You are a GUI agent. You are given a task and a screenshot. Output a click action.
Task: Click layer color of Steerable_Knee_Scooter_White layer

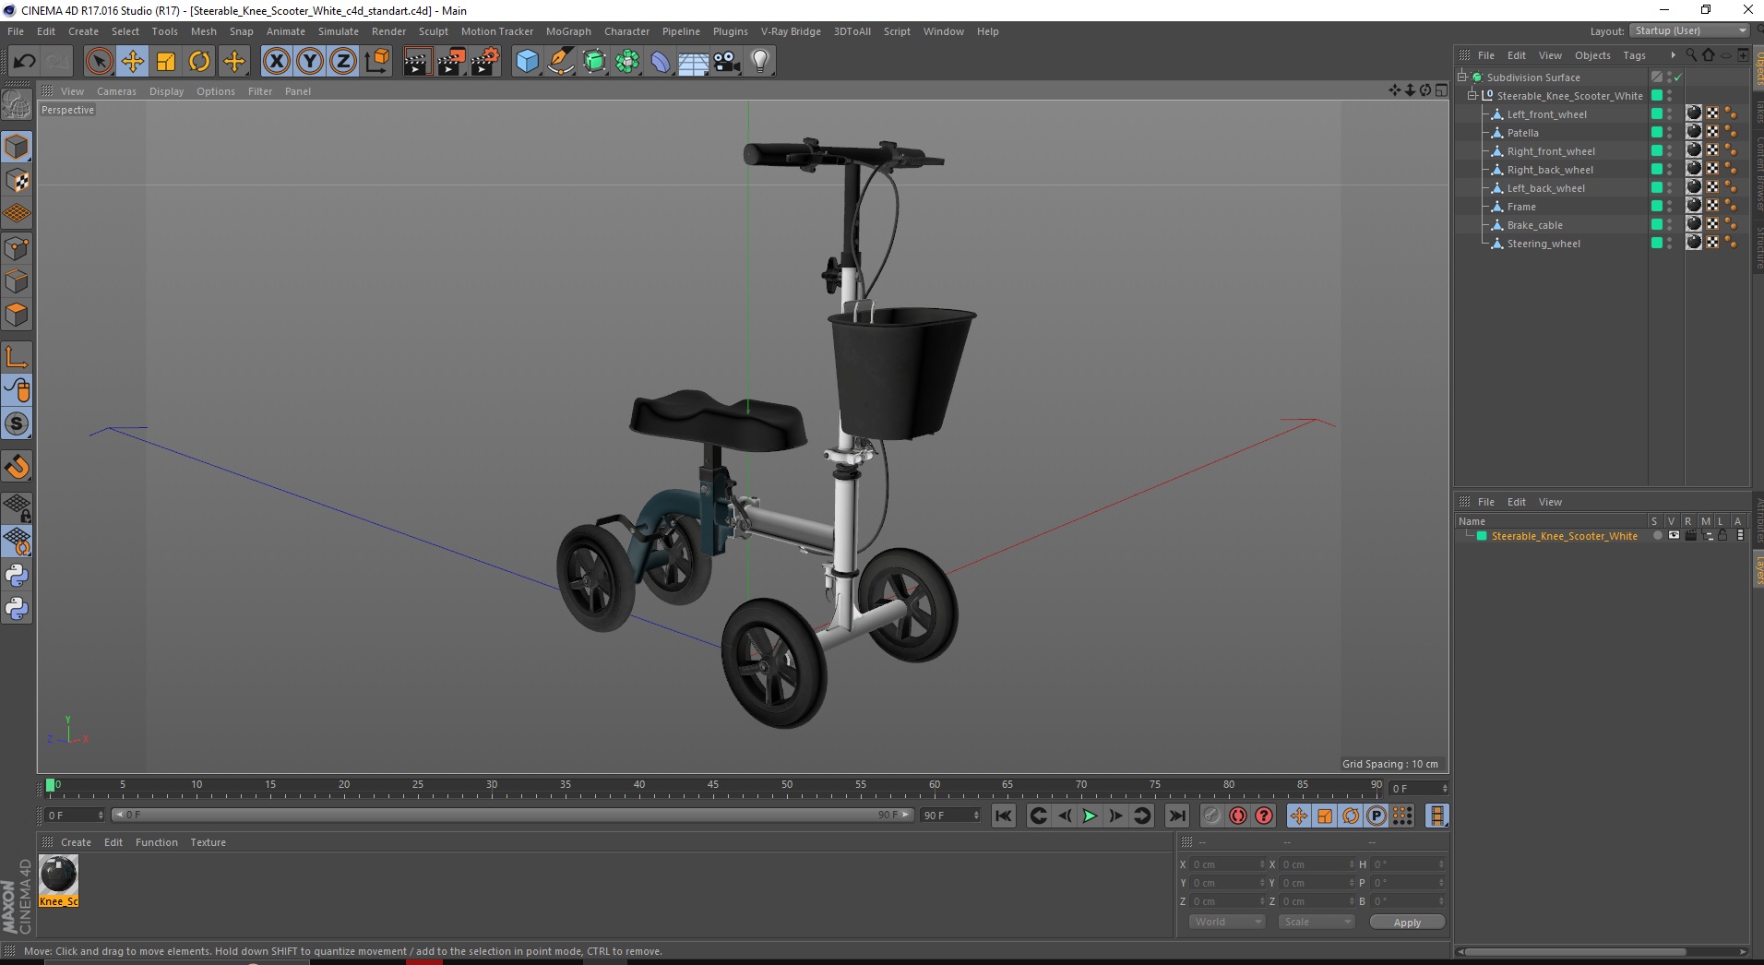pyautogui.click(x=1482, y=536)
